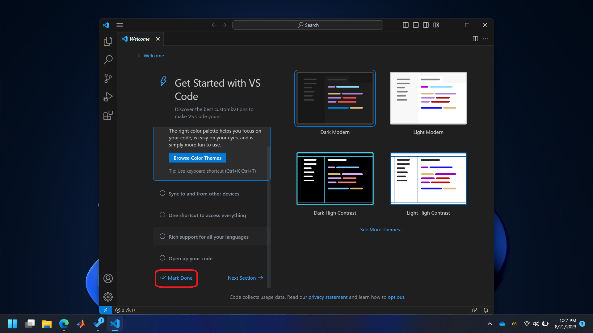The width and height of the screenshot is (593, 333).
Task: Open the Explorer view icon
Action: tap(108, 41)
